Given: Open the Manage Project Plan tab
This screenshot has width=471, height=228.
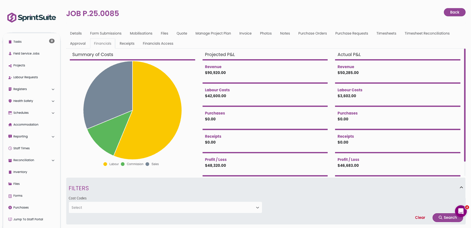Looking at the screenshot, I should [x=213, y=33].
